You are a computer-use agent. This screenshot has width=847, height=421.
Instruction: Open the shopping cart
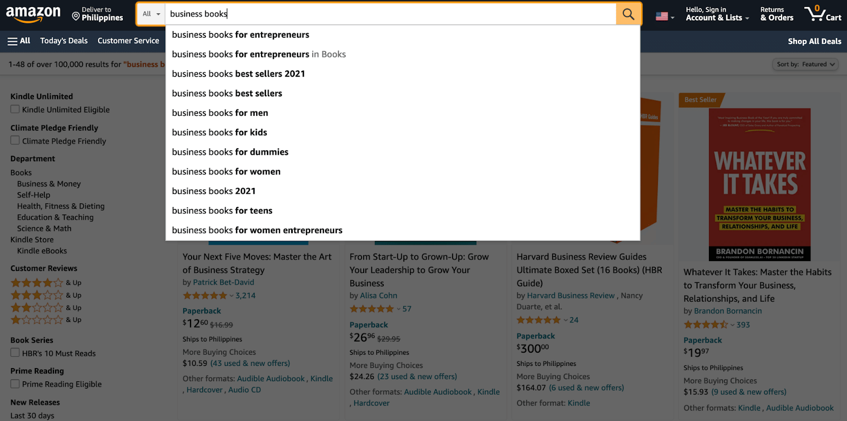pyautogui.click(x=822, y=14)
